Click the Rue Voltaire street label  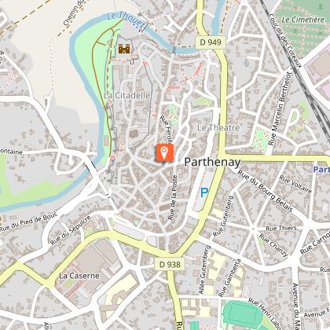(x=295, y=185)
